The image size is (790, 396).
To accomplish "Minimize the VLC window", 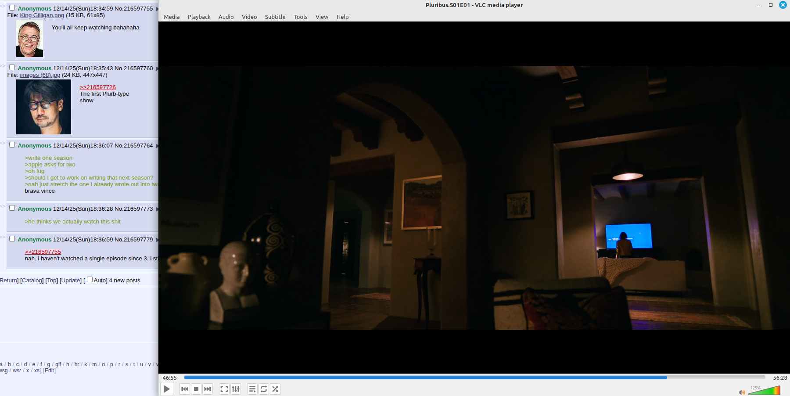I will coord(758,5).
